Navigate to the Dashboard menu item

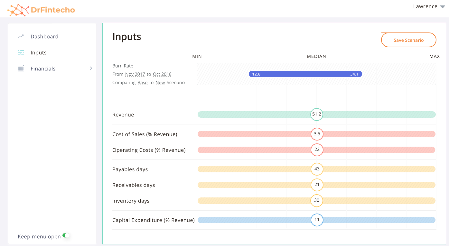click(44, 36)
